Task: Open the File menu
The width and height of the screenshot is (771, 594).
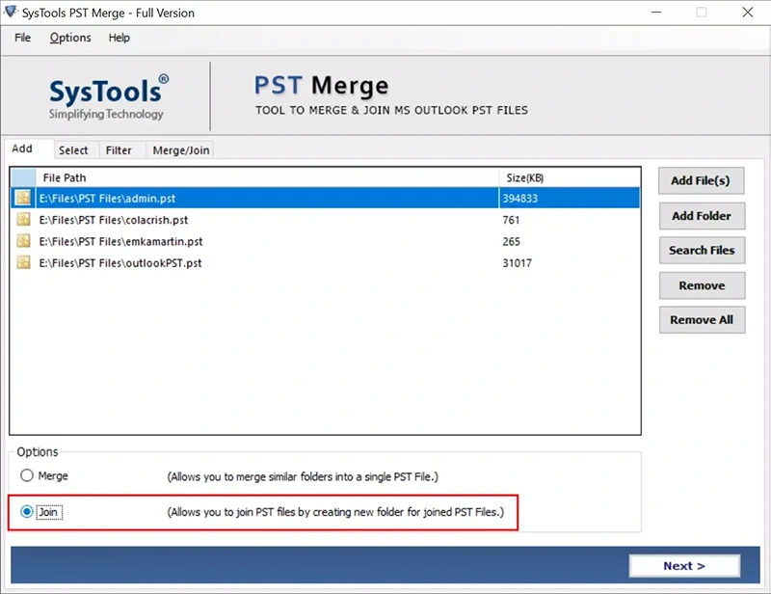Action: coord(22,38)
